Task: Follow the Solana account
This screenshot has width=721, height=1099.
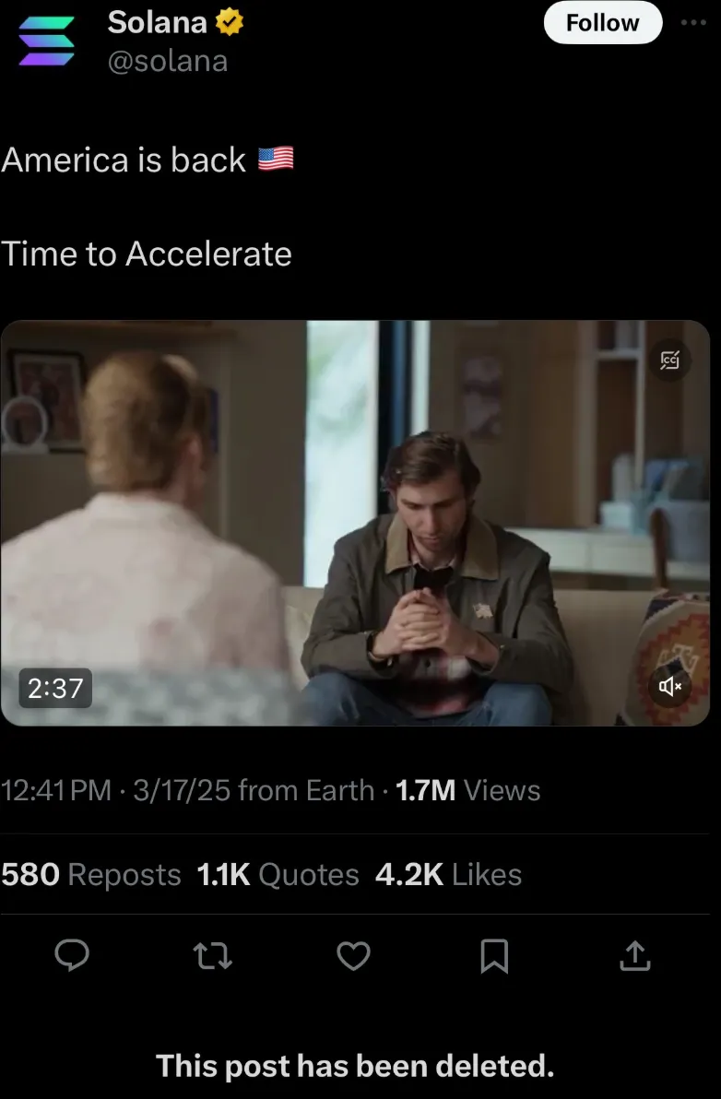Action: [x=603, y=22]
